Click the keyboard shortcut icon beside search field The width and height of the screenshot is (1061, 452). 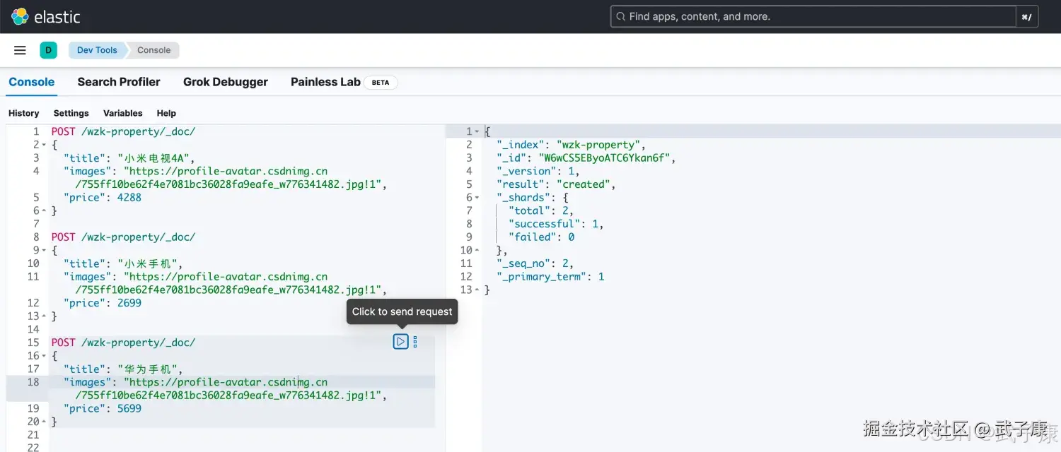point(1026,16)
